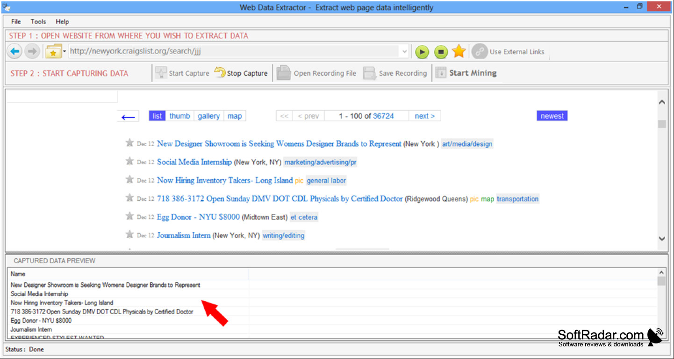This screenshot has height=359, width=674.
Task: Switch to list view tab
Action: (x=158, y=116)
